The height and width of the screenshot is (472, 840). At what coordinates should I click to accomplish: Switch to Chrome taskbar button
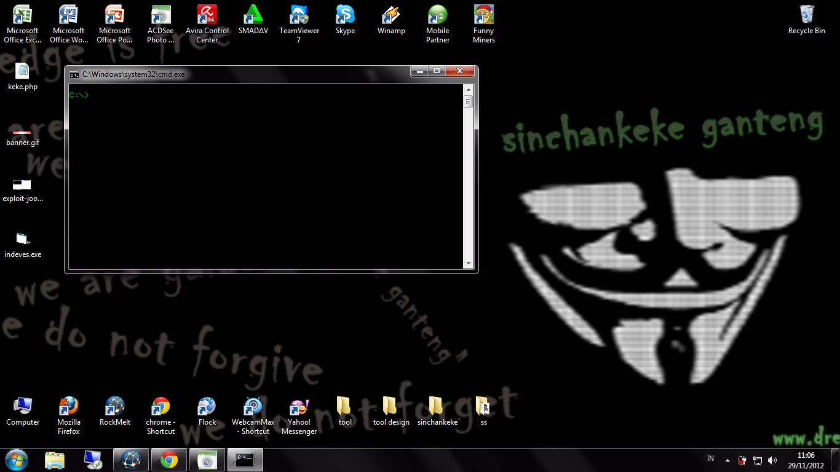[169, 460]
